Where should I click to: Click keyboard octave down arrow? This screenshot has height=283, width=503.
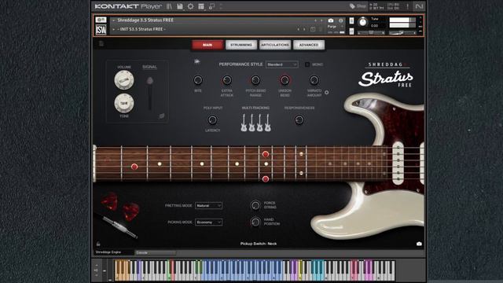pos(97,275)
